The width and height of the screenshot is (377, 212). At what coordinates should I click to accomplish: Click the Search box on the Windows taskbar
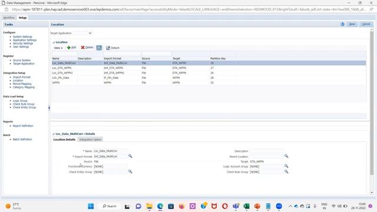(110, 206)
